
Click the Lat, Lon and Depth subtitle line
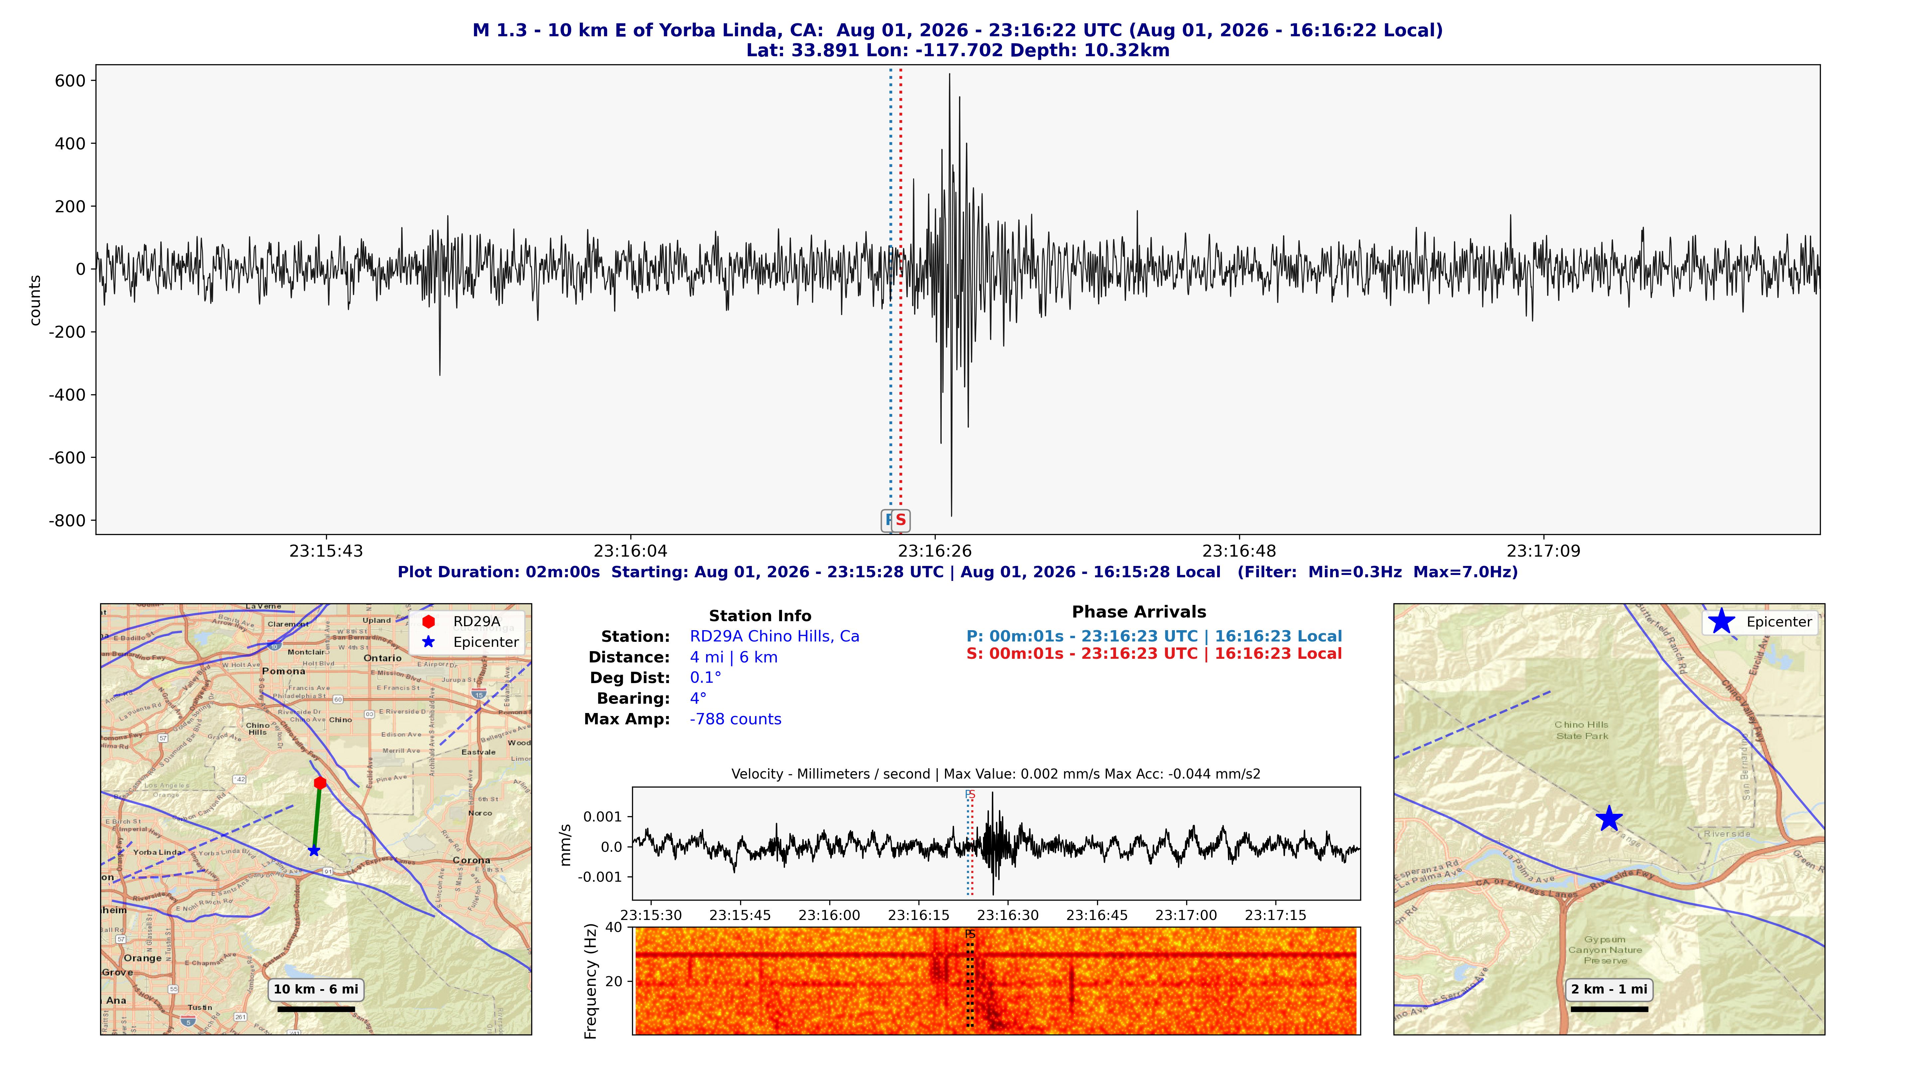pos(958,51)
